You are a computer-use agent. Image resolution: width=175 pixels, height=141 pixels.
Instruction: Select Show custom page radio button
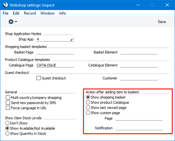pyautogui.click(x=88, y=113)
